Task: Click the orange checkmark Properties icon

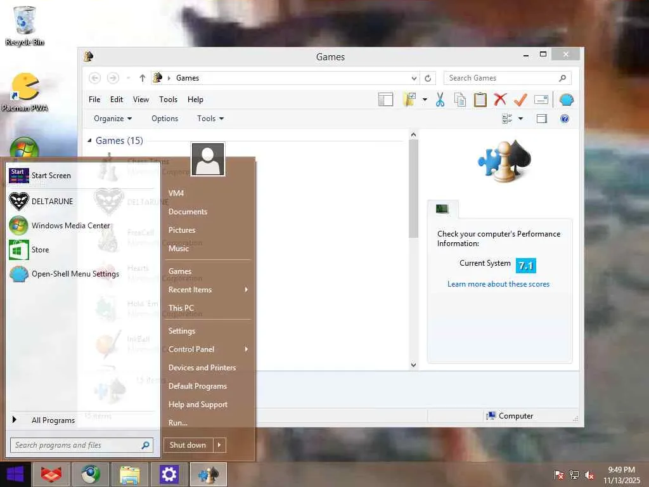Action: pos(520,100)
